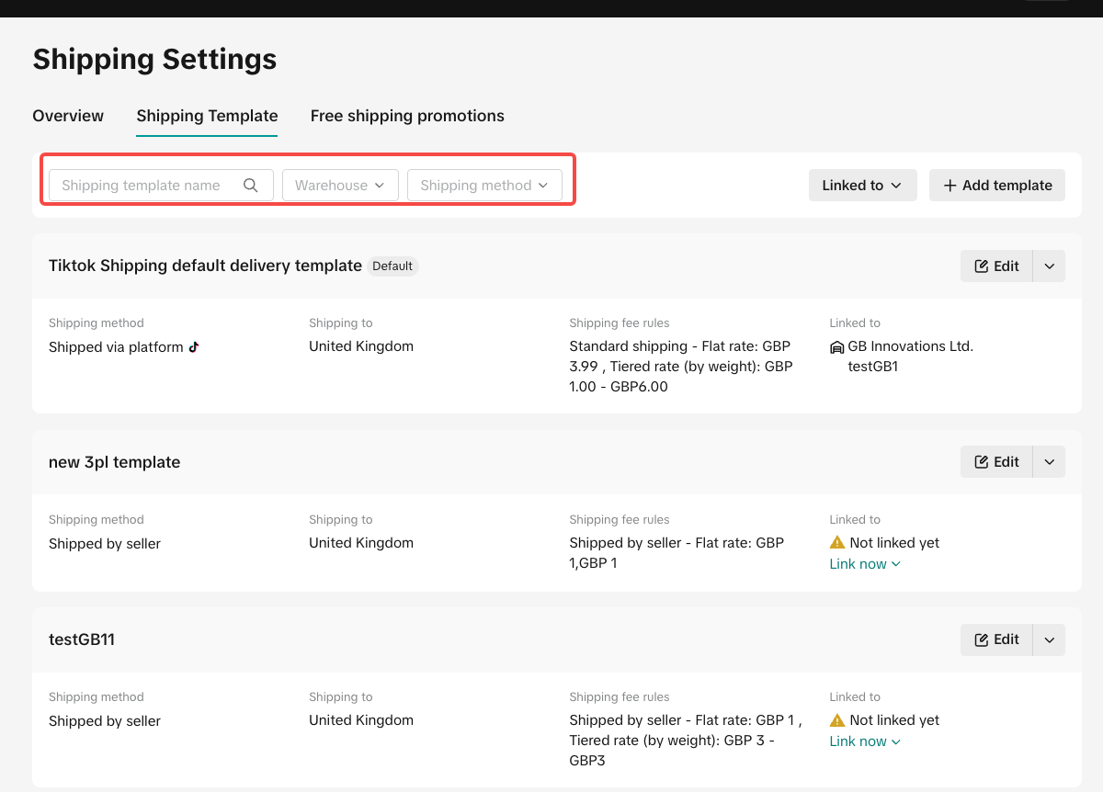Viewport: 1103px width, 792px height.
Task: Click warehouse icon next to GB Innovations Ltd.
Action: pos(836,347)
